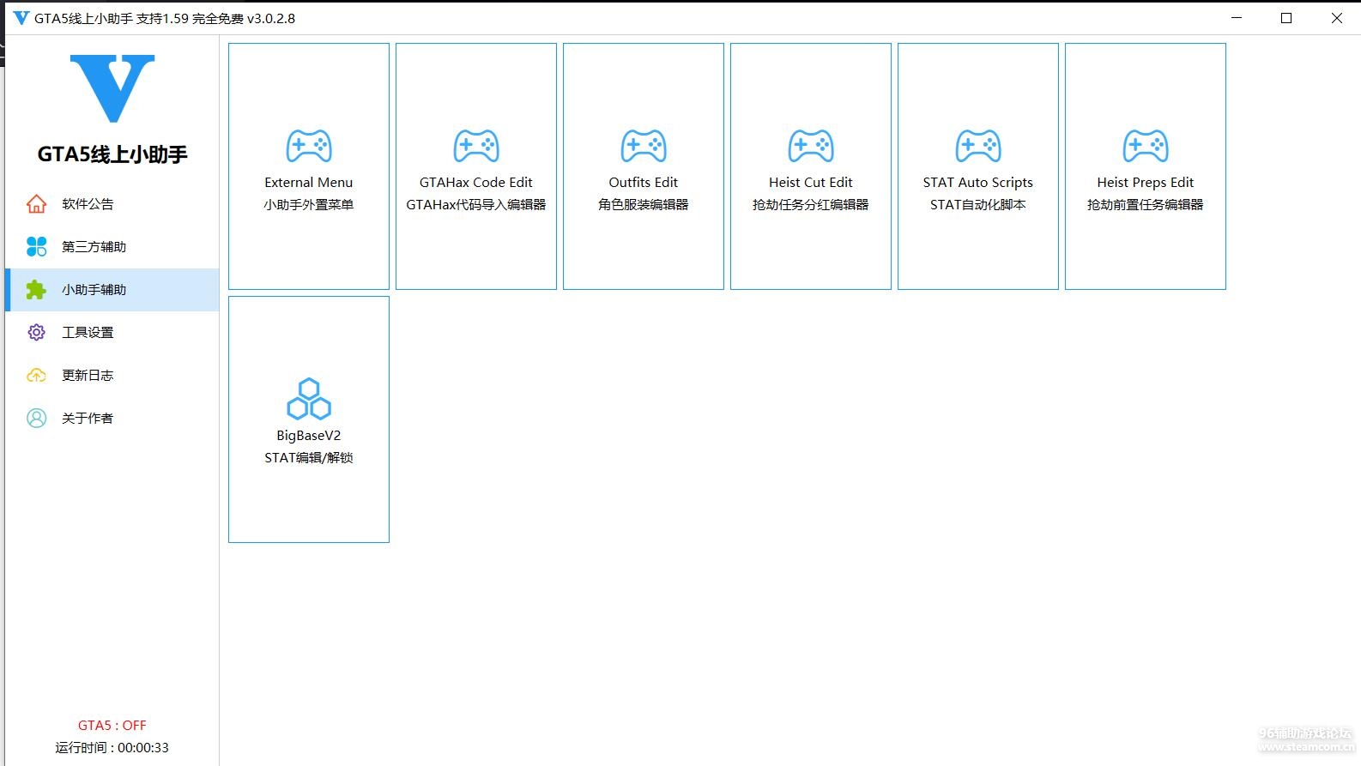The width and height of the screenshot is (1361, 766).
Task: Click the cloud upload icon for 更新日志
Action: [36, 376]
